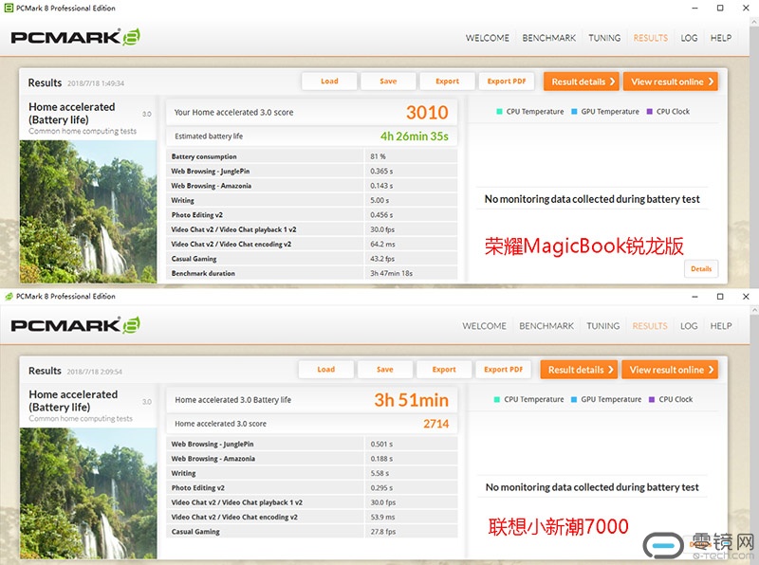
Task: Click the Video Chat encoding row showing 64.2 ms
Action: 312,244
